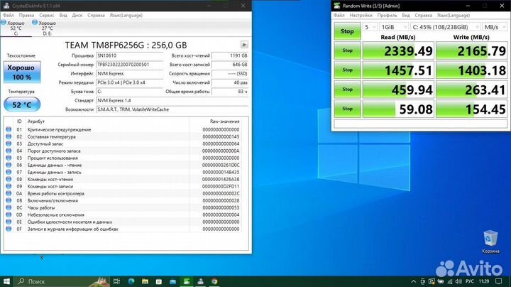Open the test size dropdown showing 1GiB

394,27
